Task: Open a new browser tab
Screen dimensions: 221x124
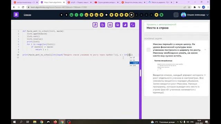Action: [x=177, y=2]
